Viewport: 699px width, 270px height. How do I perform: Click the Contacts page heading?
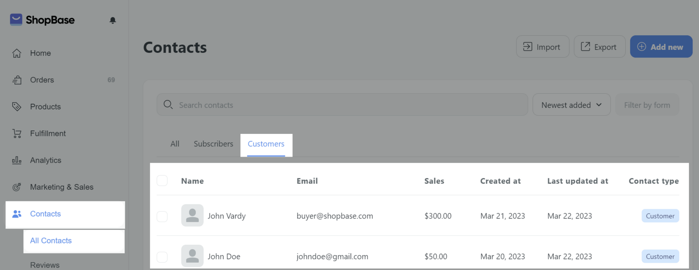[175, 47]
